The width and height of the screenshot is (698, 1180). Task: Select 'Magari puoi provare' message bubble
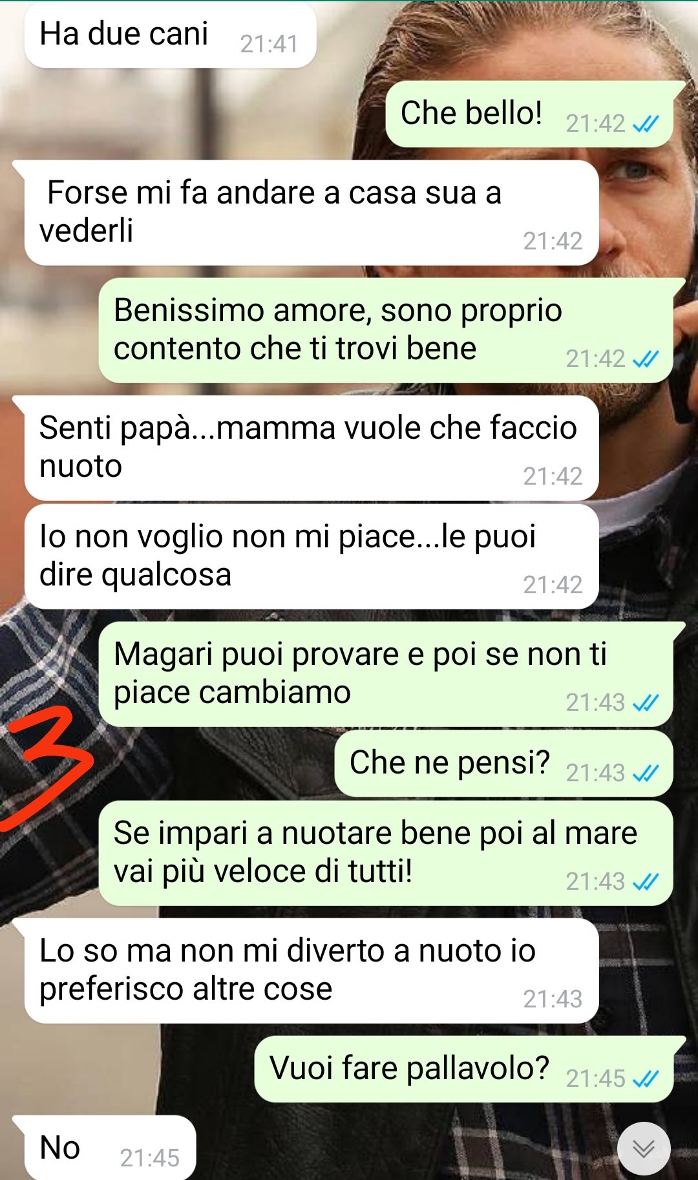pyautogui.click(x=386, y=675)
